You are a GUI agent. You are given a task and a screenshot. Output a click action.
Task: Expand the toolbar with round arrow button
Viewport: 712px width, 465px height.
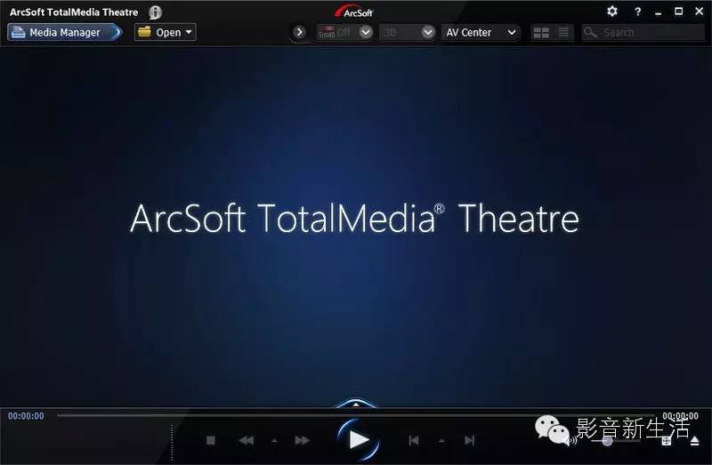click(299, 32)
